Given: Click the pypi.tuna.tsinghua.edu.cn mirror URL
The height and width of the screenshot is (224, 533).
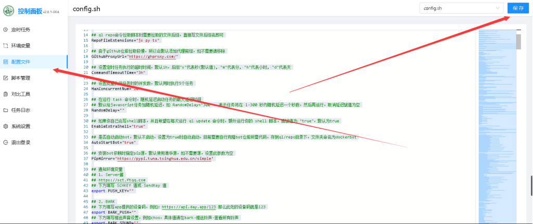Looking at the screenshot, I should coord(165,158).
